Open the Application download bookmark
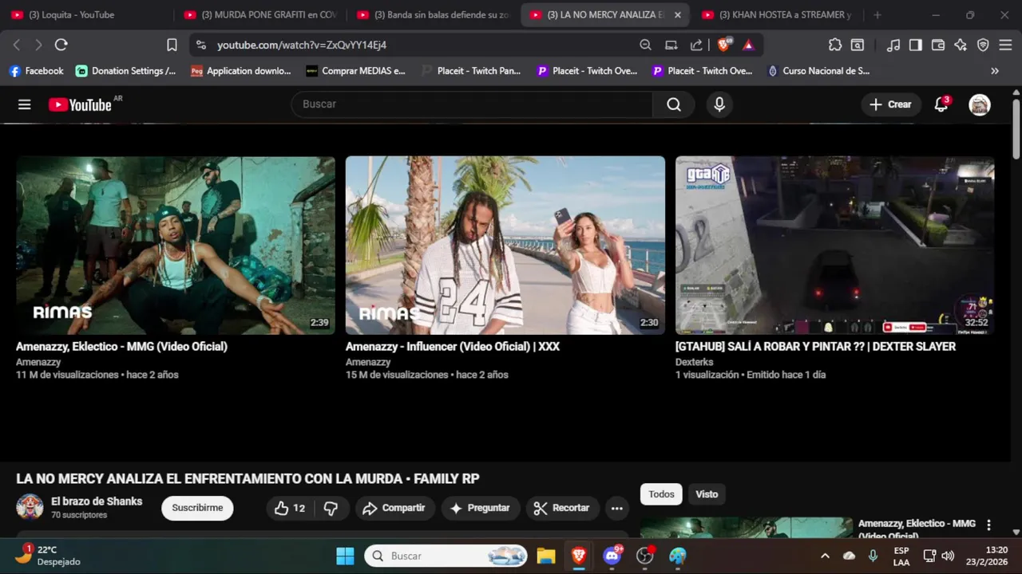The height and width of the screenshot is (574, 1022). (241, 71)
